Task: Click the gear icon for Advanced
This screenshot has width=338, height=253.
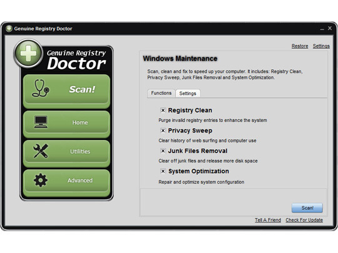Action: coord(41,180)
